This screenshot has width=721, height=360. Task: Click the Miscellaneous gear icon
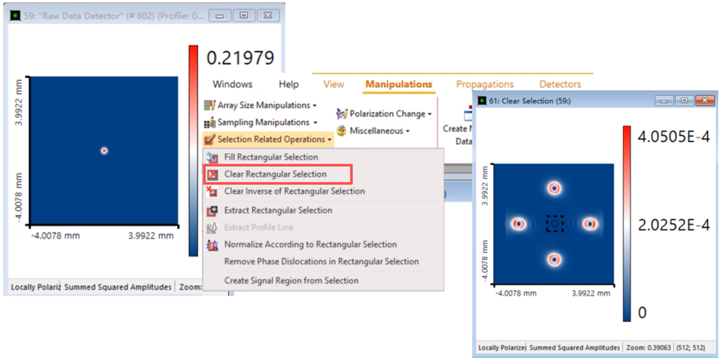(342, 131)
